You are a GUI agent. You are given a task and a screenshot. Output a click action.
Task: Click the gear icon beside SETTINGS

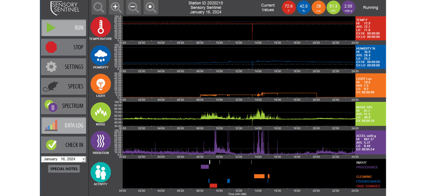tap(51, 67)
